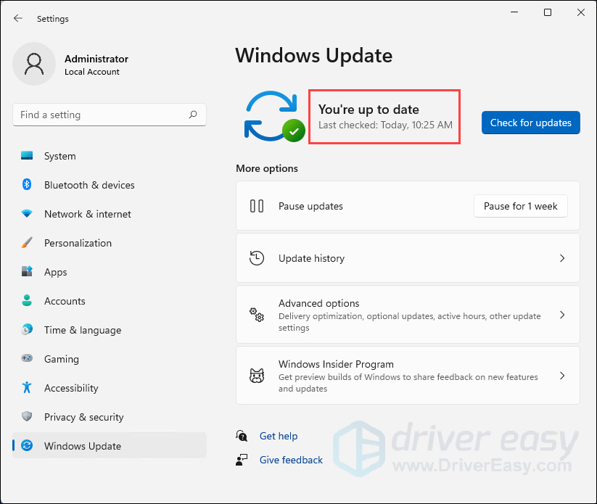
Task: Click the Update history clock icon
Action: click(257, 258)
